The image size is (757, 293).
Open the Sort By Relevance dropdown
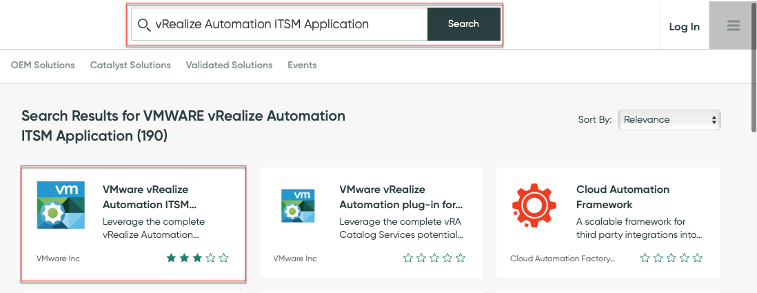(669, 119)
